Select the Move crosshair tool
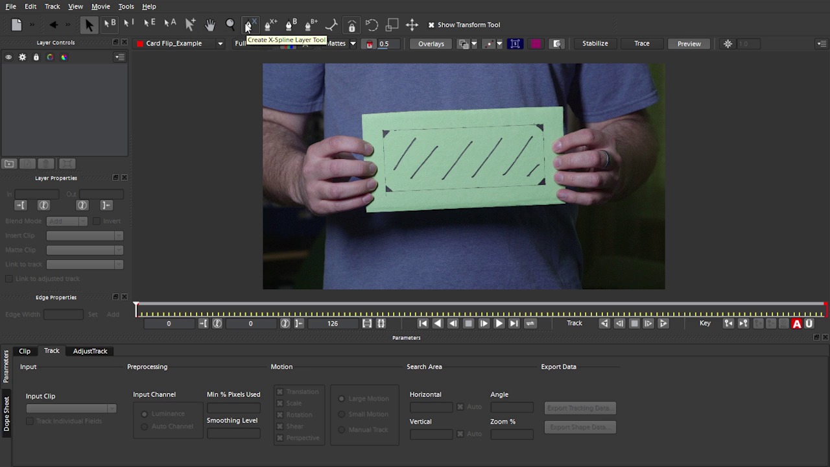830x467 pixels. tap(412, 25)
